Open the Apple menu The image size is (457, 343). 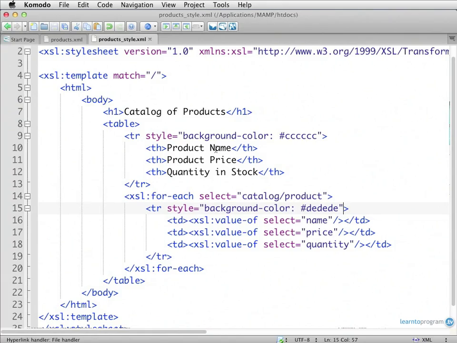12,5
